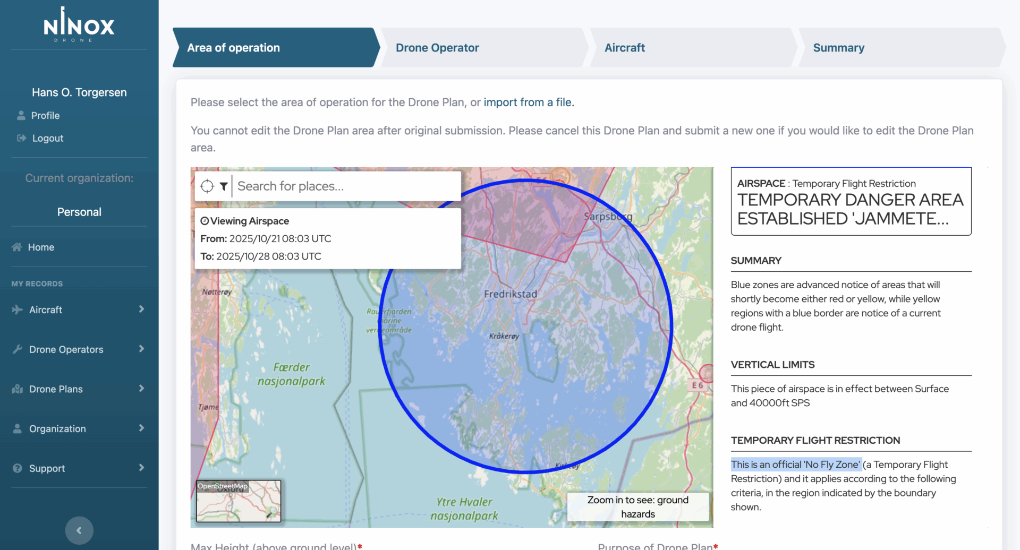Click the wrench icon beside Drone Operators
The image size is (1020, 550).
point(18,349)
